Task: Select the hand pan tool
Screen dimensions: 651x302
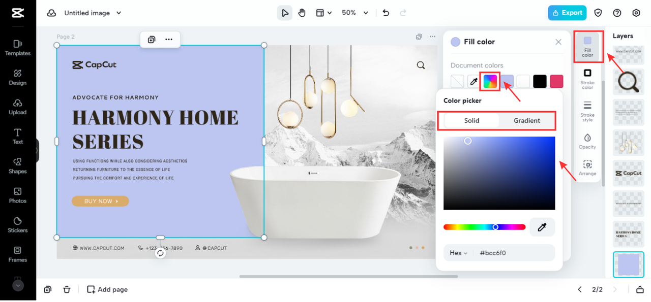Action: pos(302,13)
